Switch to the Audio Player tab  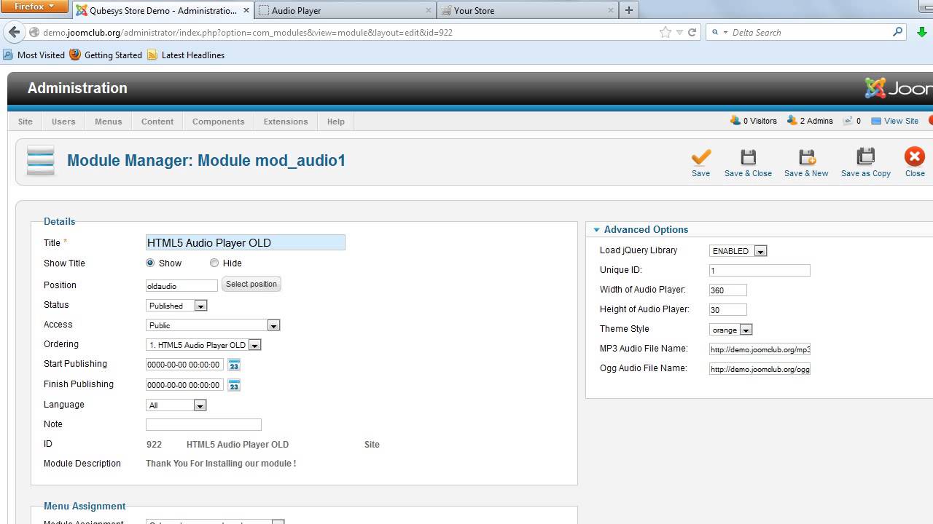(x=344, y=10)
